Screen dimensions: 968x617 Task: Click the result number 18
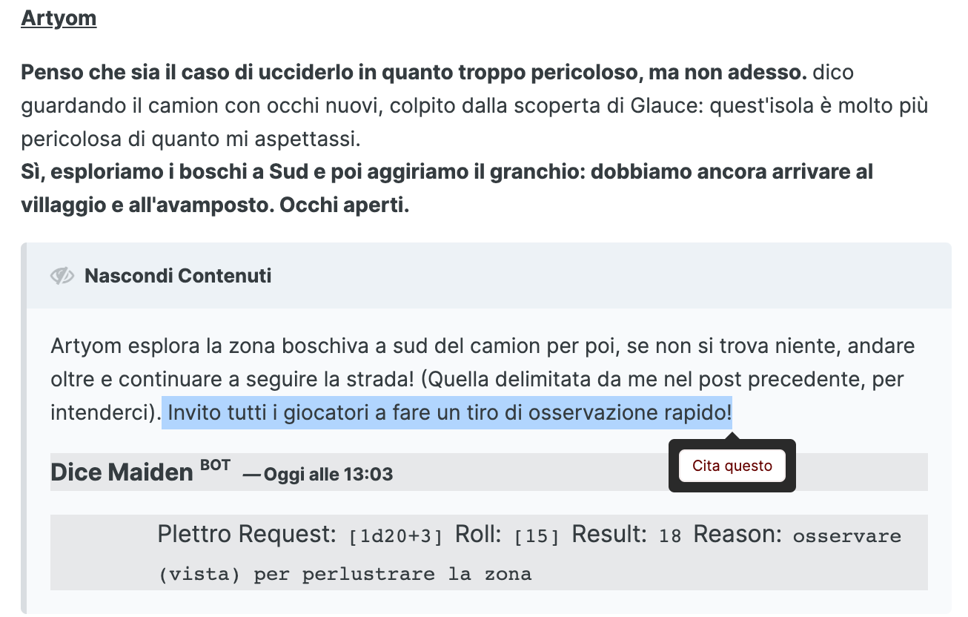click(x=669, y=537)
